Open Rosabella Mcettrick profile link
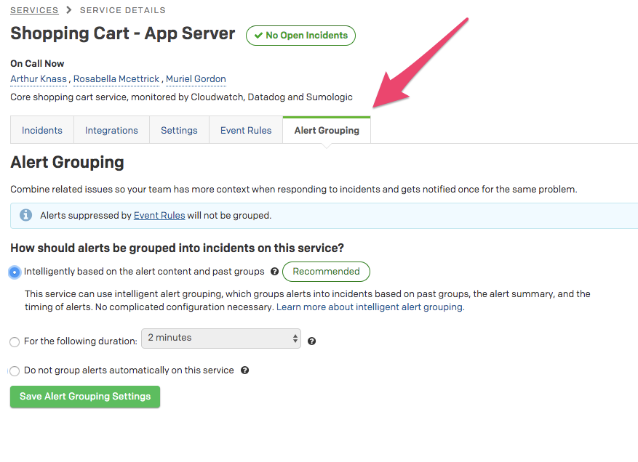 [117, 79]
